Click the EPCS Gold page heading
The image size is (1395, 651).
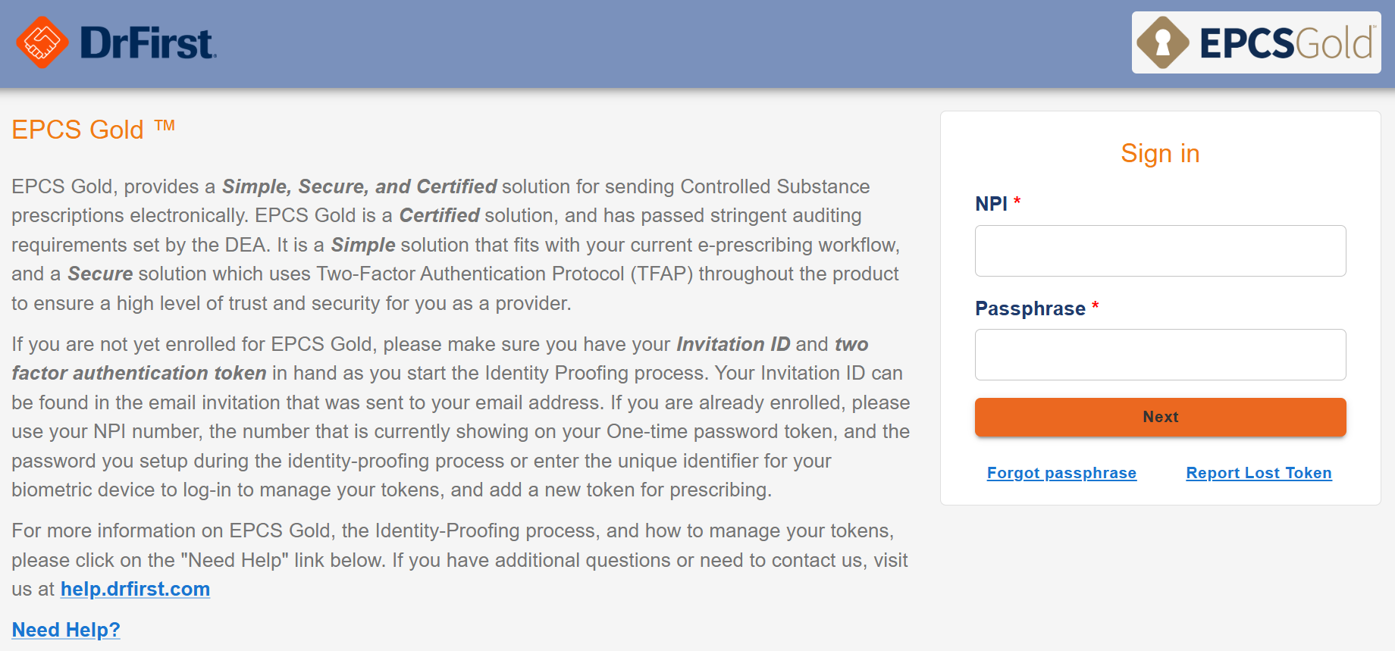pos(78,130)
